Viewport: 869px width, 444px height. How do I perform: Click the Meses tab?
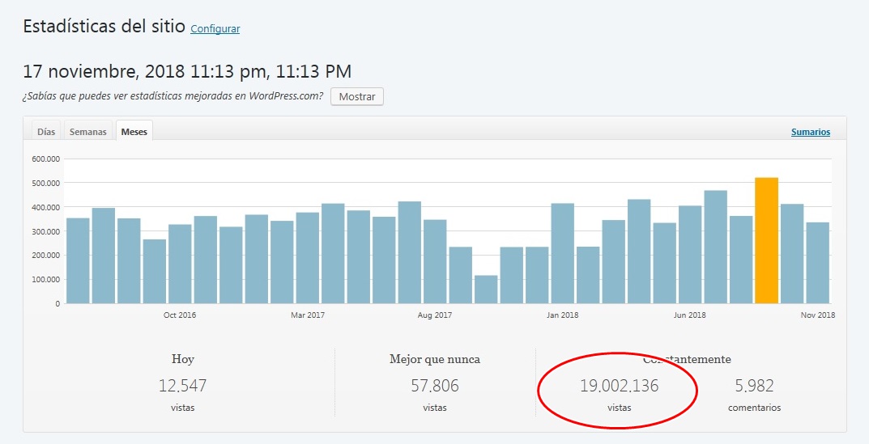[134, 132]
